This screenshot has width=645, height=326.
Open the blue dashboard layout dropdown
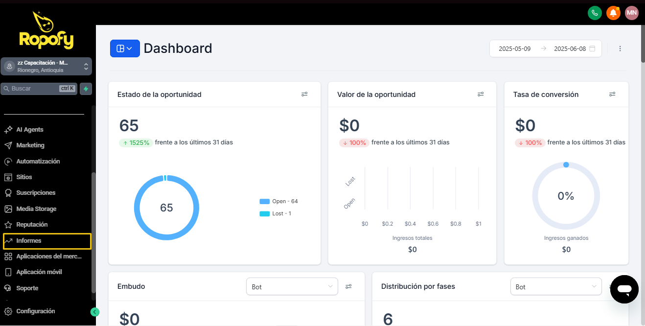pyautogui.click(x=125, y=48)
